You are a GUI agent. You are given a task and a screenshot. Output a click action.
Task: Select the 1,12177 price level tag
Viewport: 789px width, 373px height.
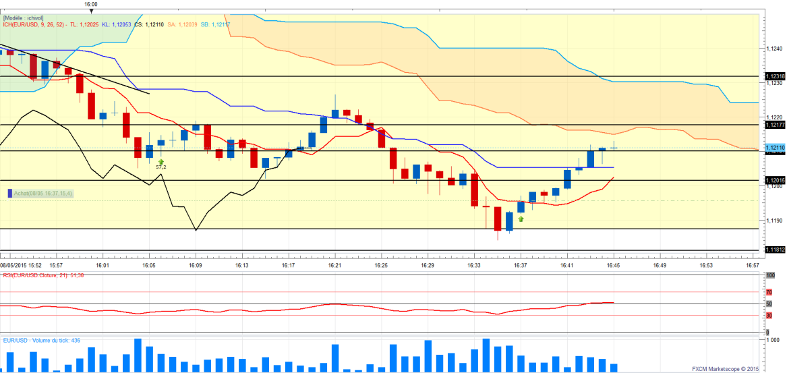(x=776, y=125)
